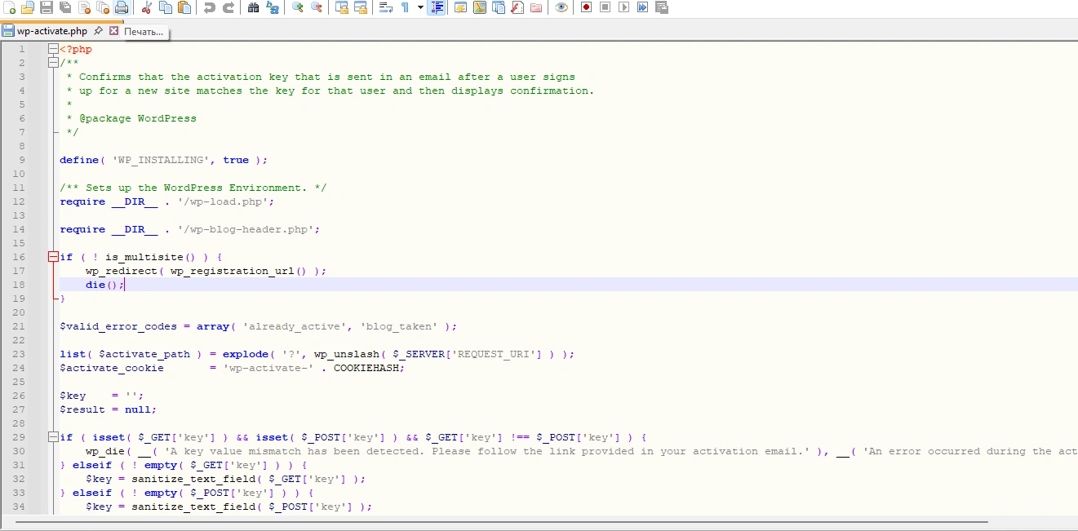Run the macro multiple times with the double-arrow icon

642,7
